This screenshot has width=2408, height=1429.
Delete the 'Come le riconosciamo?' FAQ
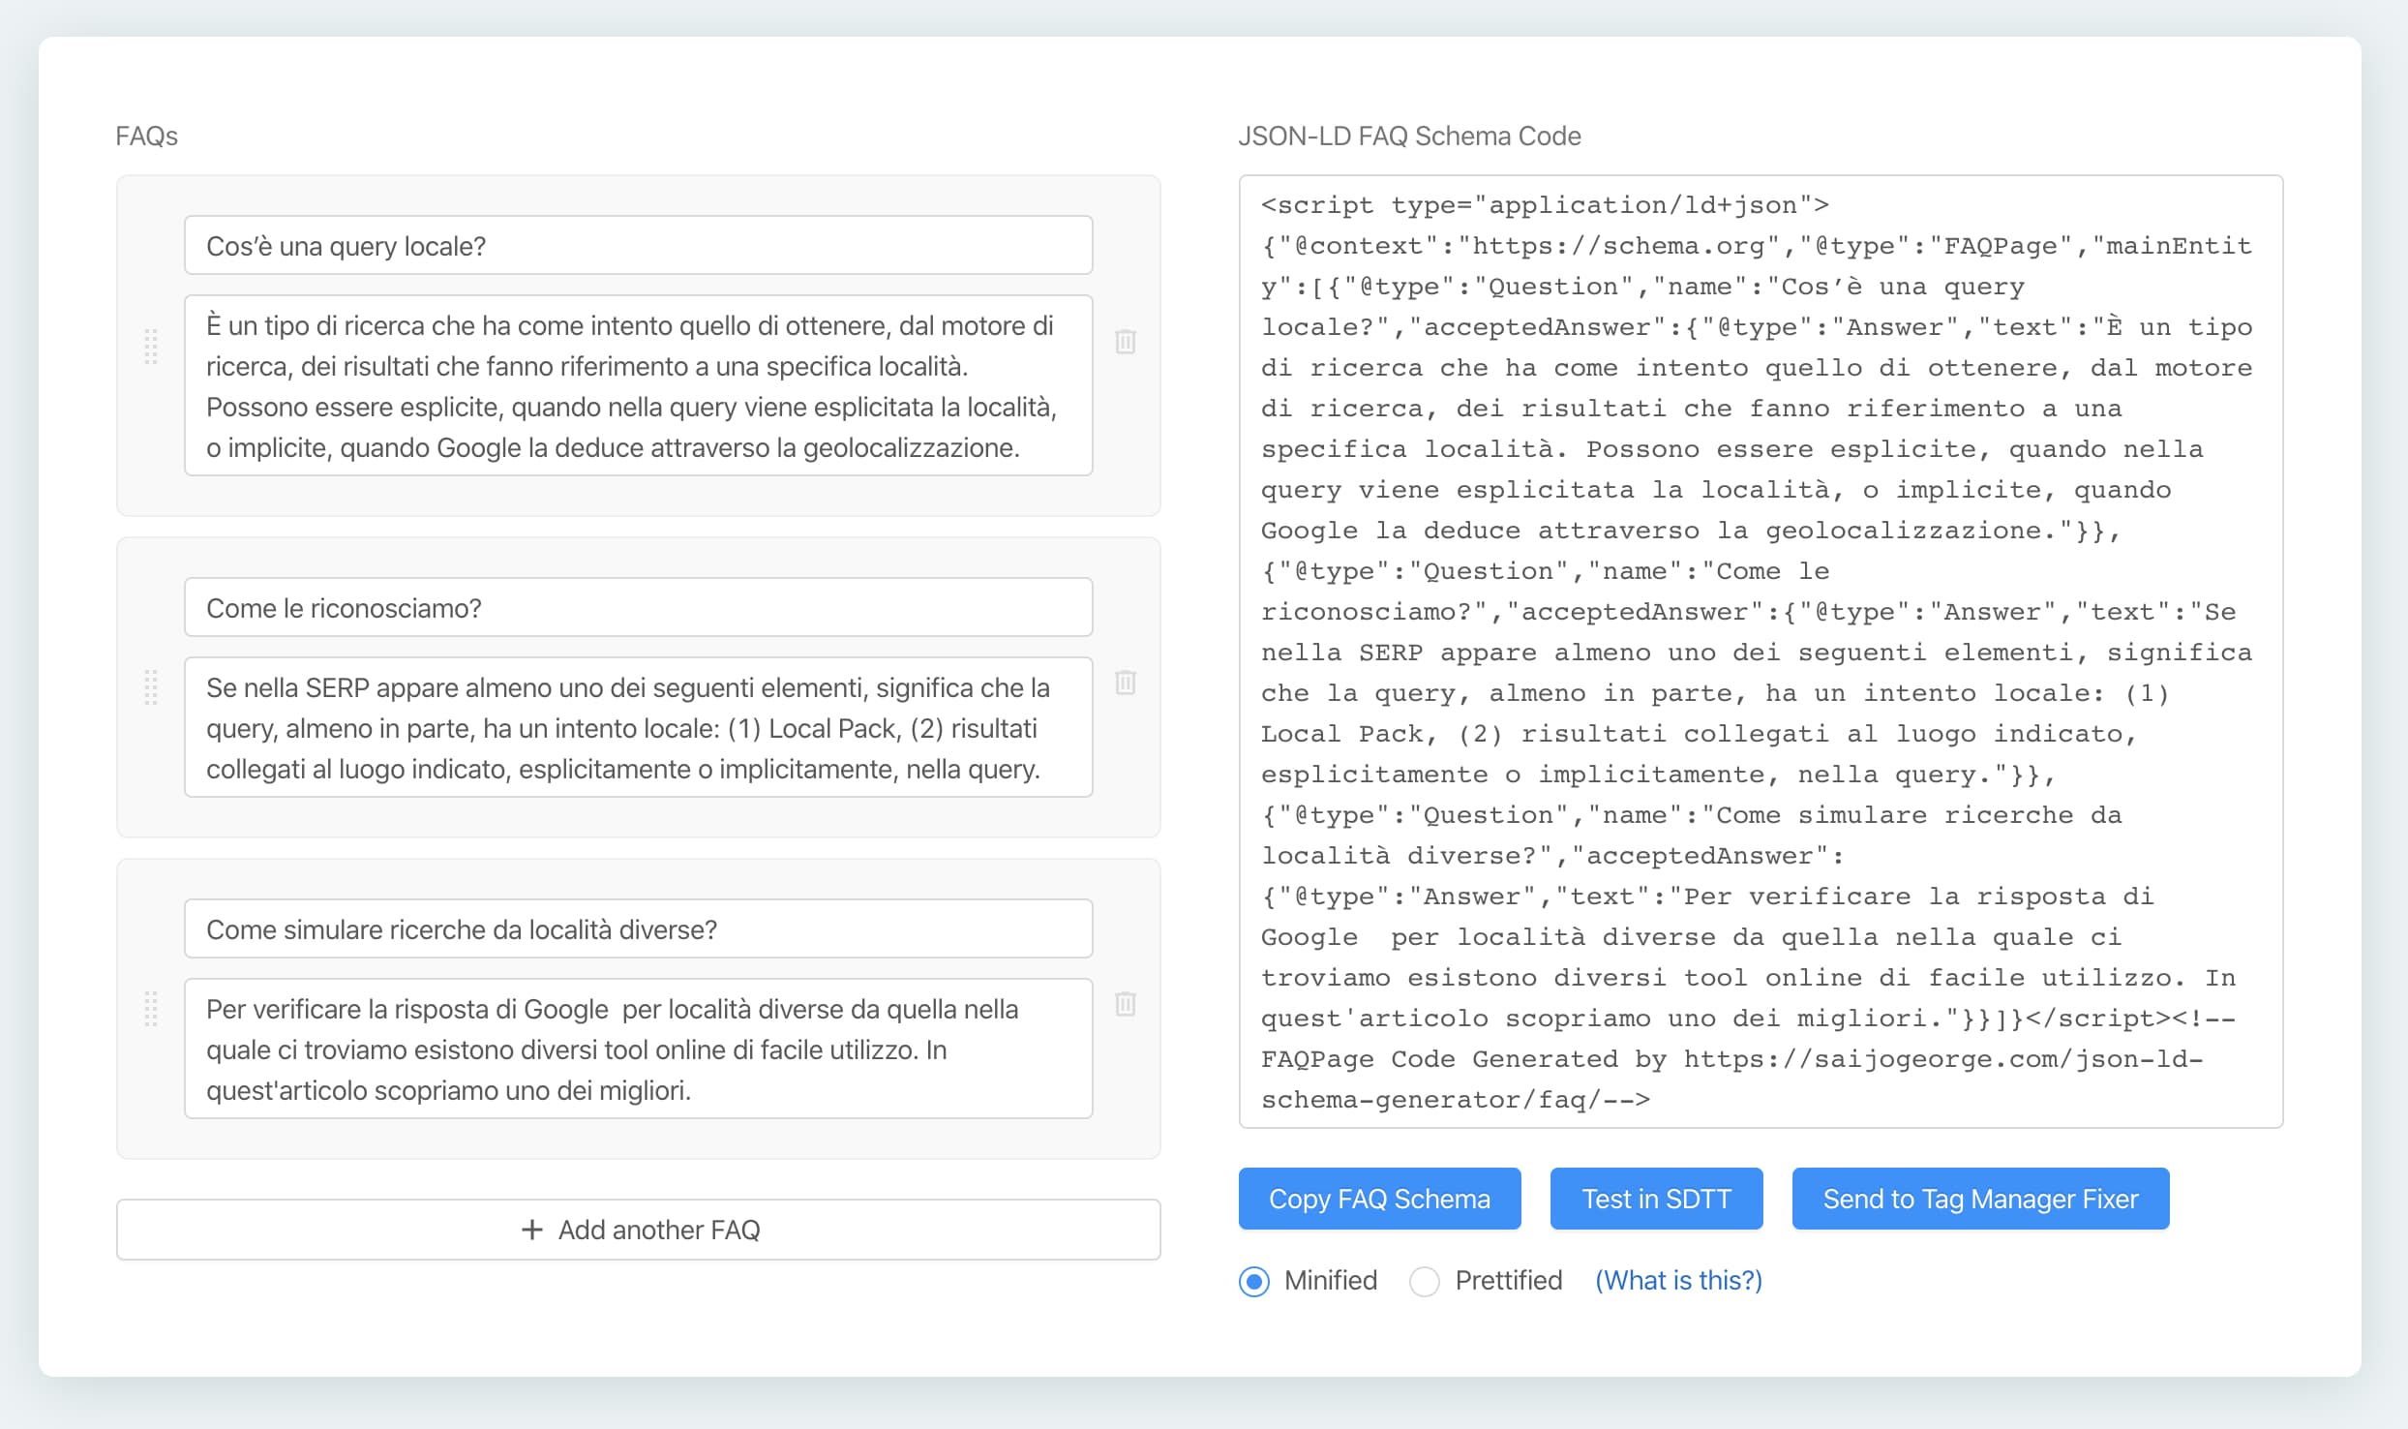[1125, 683]
